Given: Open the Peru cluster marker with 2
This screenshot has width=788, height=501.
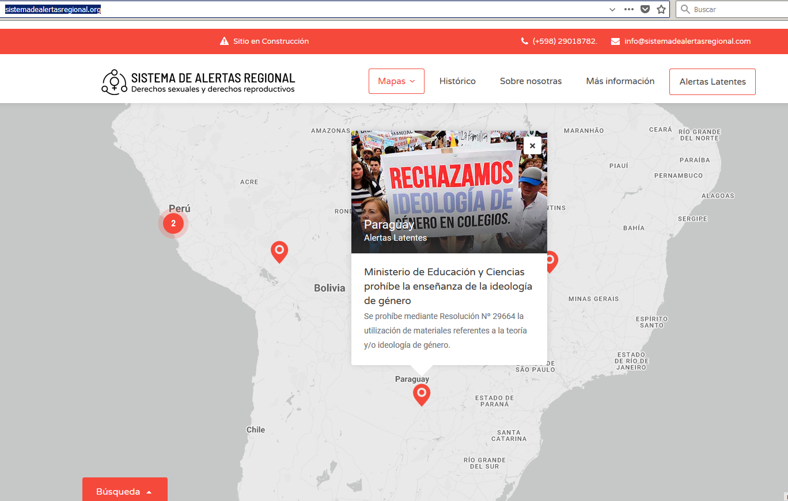Looking at the screenshot, I should click(x=173, y=223).
